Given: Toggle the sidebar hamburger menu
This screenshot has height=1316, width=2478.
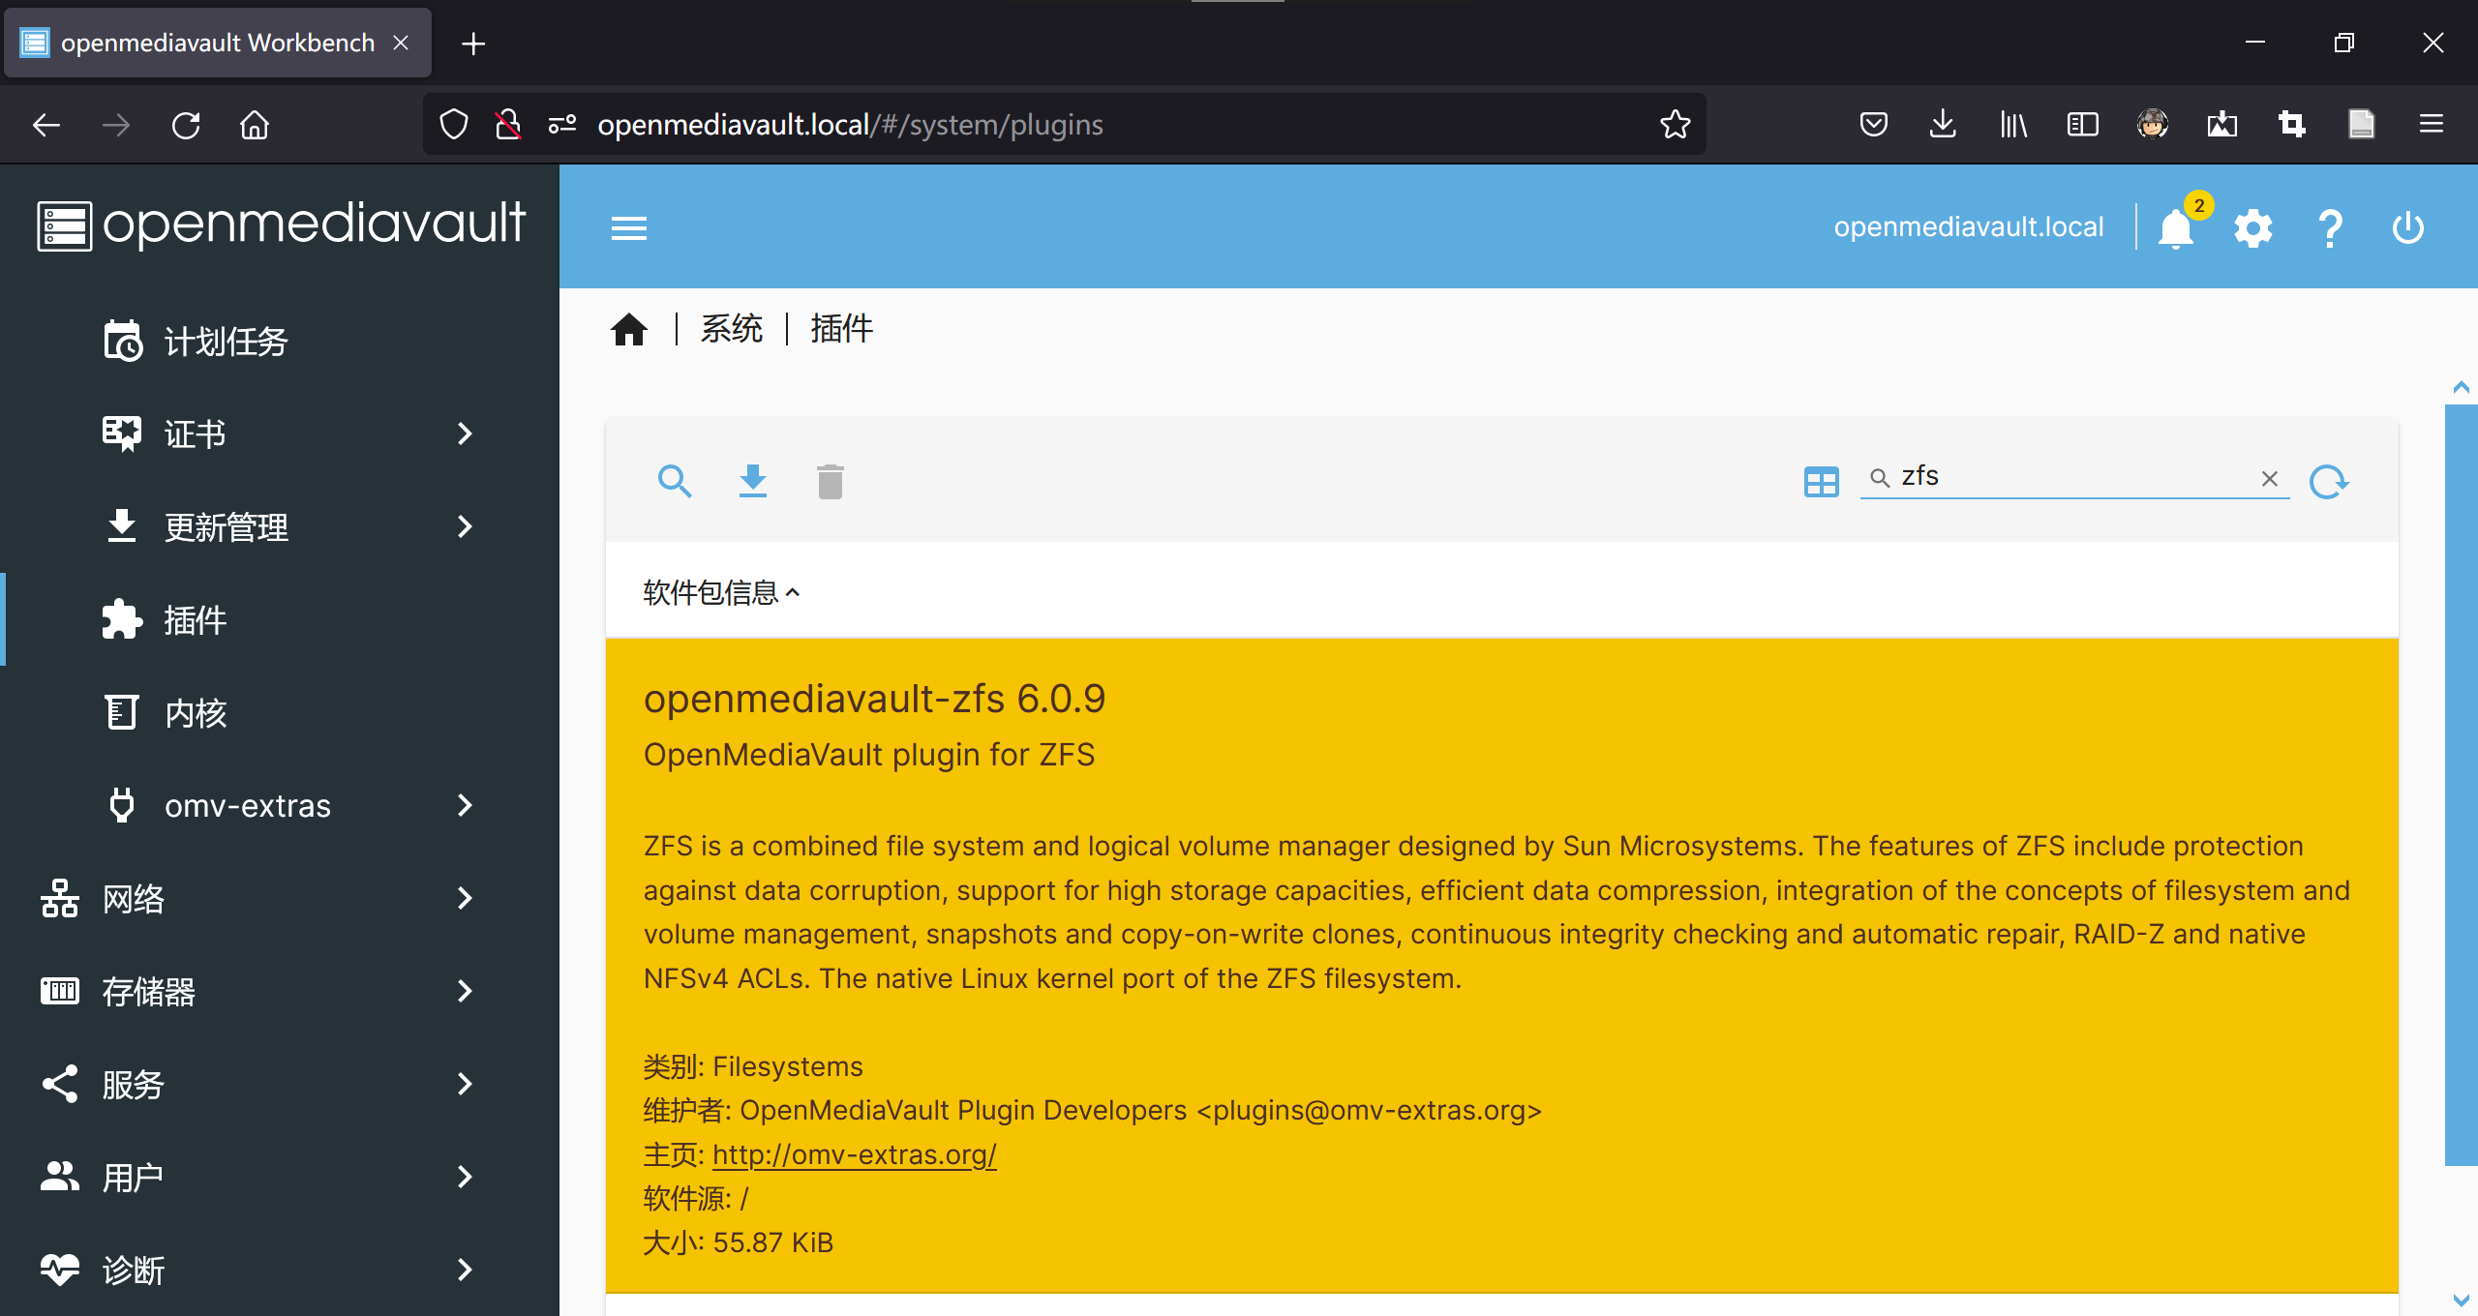Looking at the screenshot, I should click(x=629, y=229).
